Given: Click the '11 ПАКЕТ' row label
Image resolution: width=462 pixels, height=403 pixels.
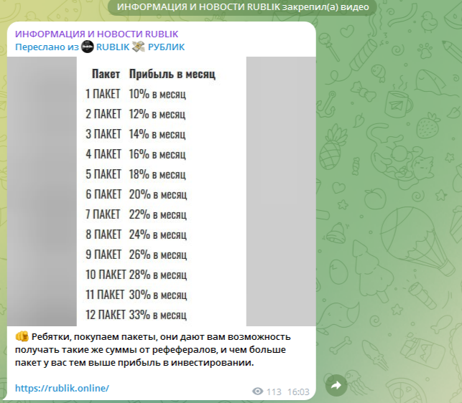Looking at the screenshot, I should tap(105, 295).
